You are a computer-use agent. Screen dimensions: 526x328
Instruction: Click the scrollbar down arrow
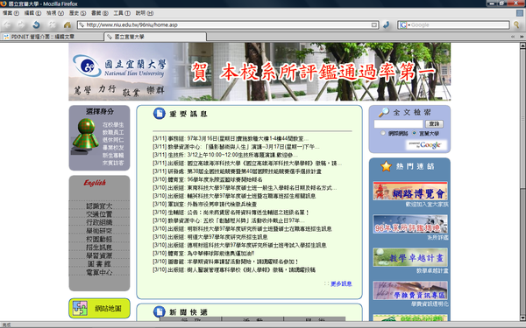(522, 318)
